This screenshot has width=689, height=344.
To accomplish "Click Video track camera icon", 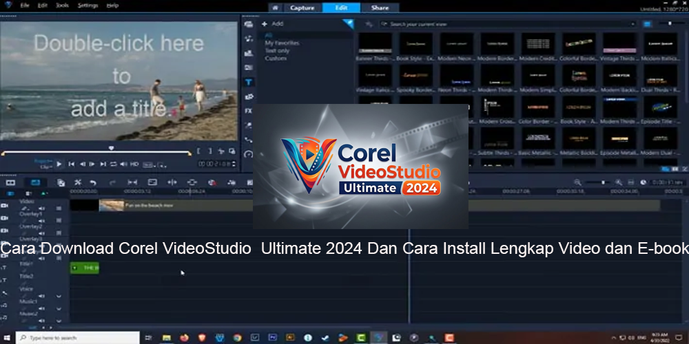I will pos(4,205).
